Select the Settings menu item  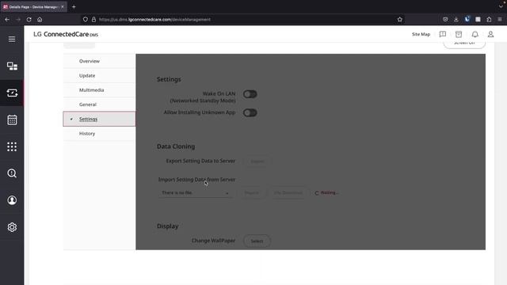(99, 119)
